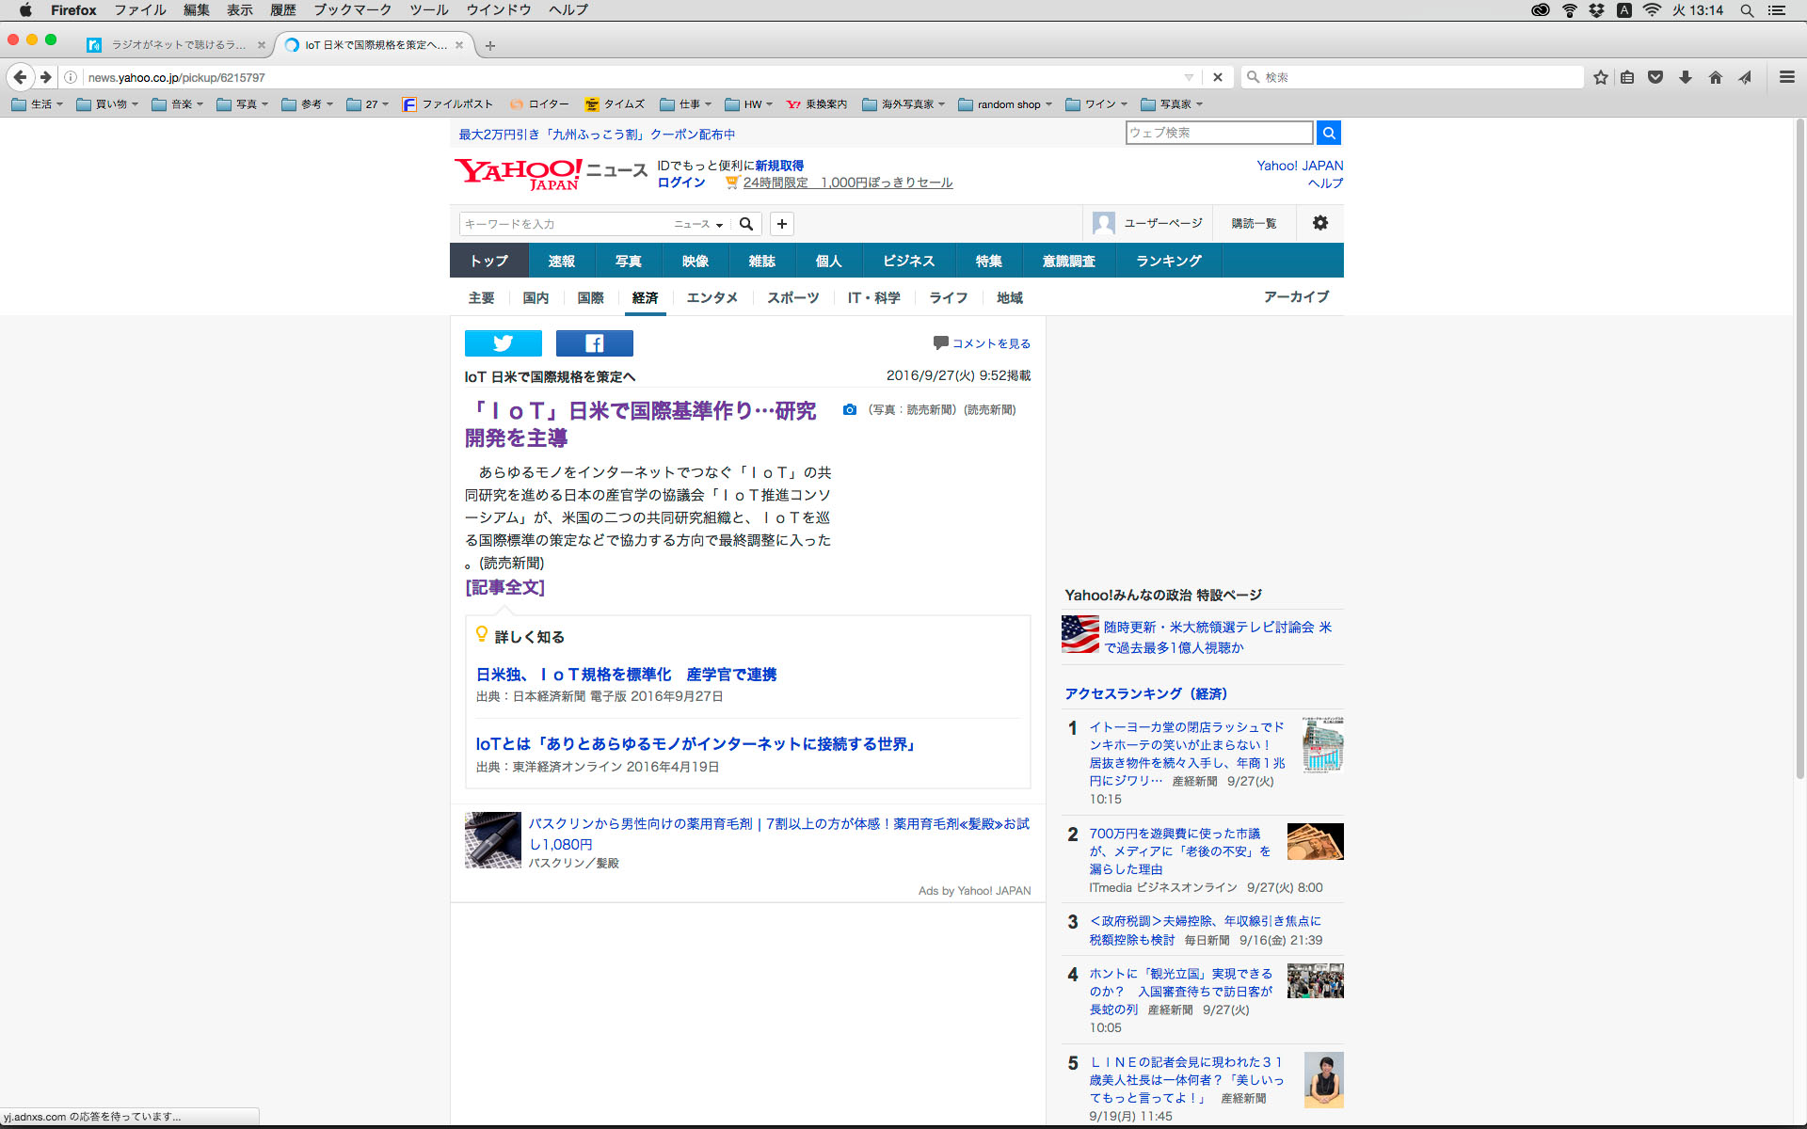Show URL history dropdown arrow
Image resolution: width=1807 pixels, height=1129 pixels.
[1189, 77]
